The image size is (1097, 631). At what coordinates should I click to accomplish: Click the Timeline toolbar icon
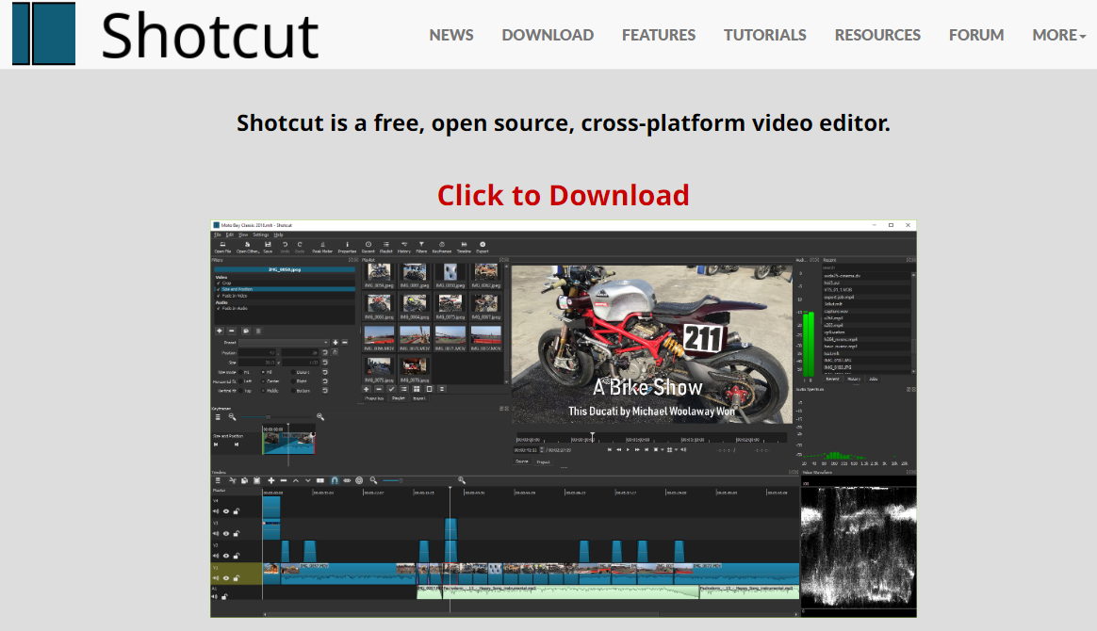pos(464,247)
